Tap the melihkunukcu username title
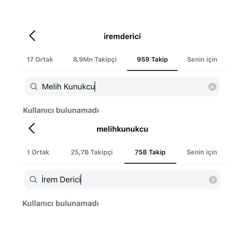 click(122, 129)
